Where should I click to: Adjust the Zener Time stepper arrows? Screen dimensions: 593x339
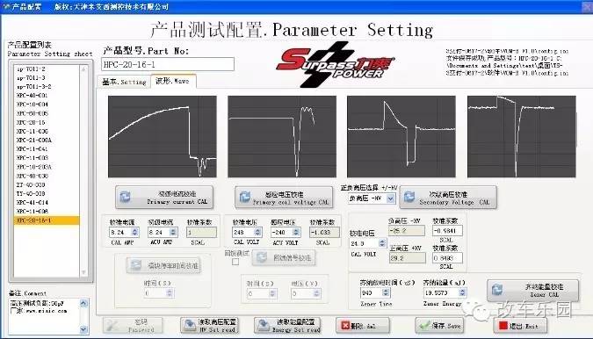(x=386, y=292)
